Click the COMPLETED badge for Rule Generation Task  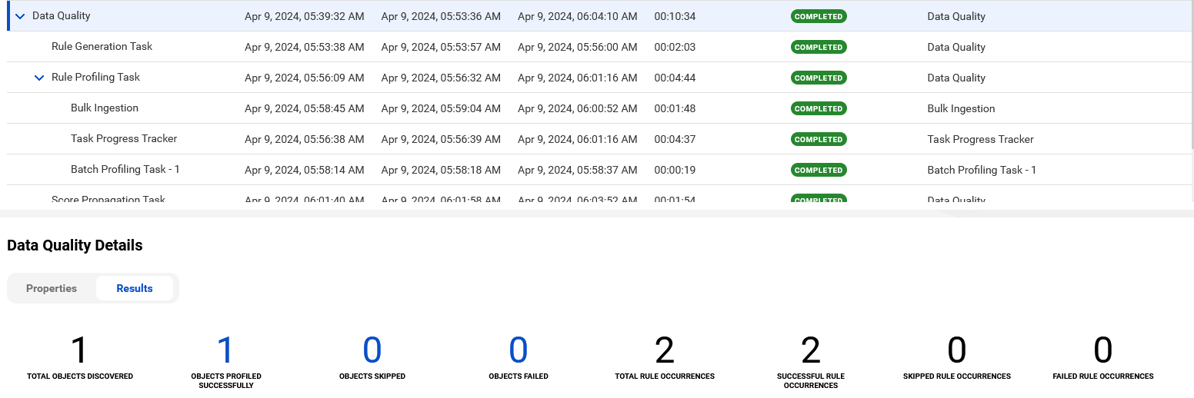pos(819,47)
